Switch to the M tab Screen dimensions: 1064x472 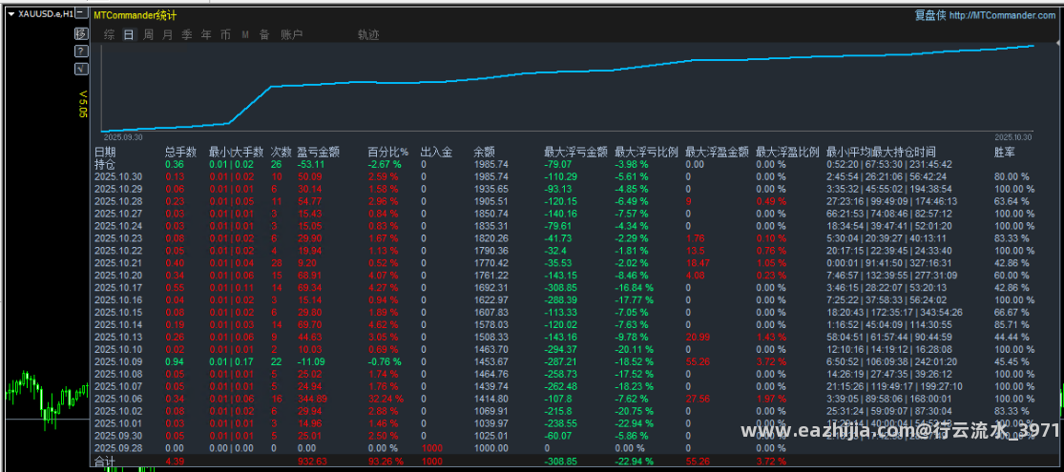click(245, 35)
